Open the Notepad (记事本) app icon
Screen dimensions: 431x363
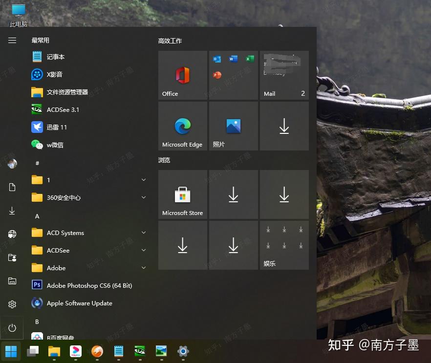coord(37,57)
